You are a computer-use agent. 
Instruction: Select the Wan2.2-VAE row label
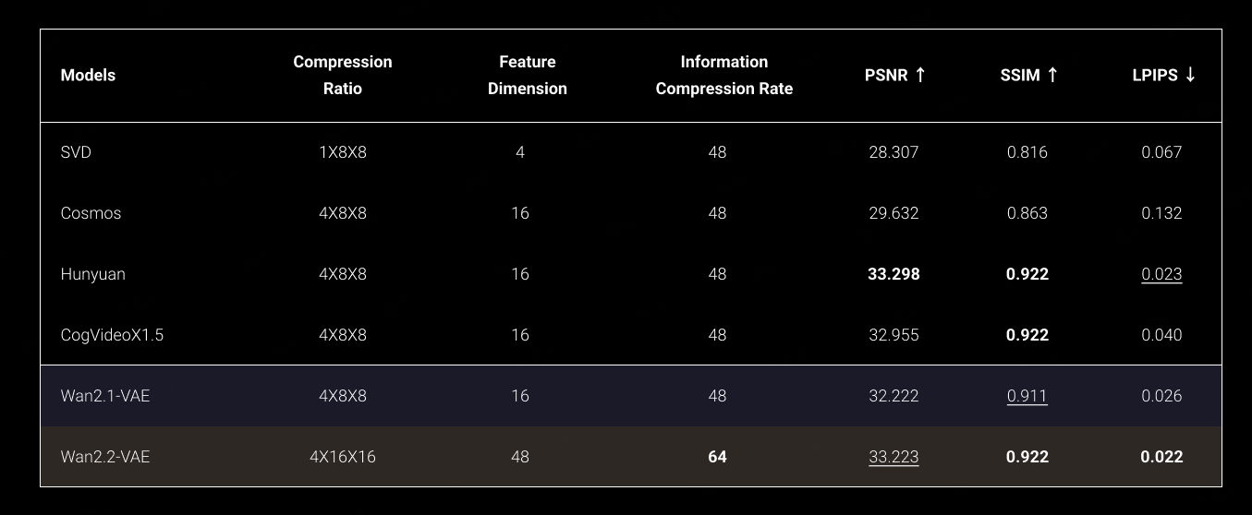[104, 457]
